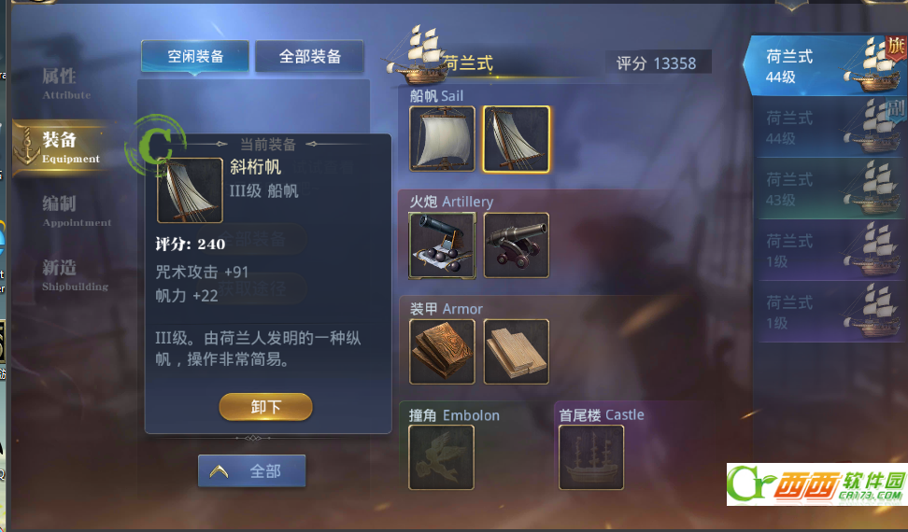Open the cannon with cannonballs slot
Image resolution: width=908 pixels, height=532 pixels.
[443, 245]
